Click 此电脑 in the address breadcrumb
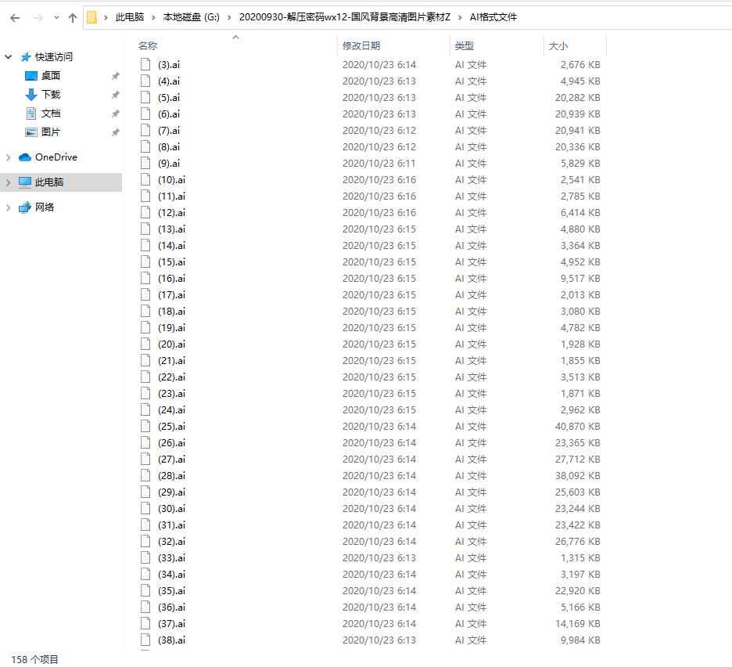Viewport: 732px width, 667px height. (x=130, y=17)
